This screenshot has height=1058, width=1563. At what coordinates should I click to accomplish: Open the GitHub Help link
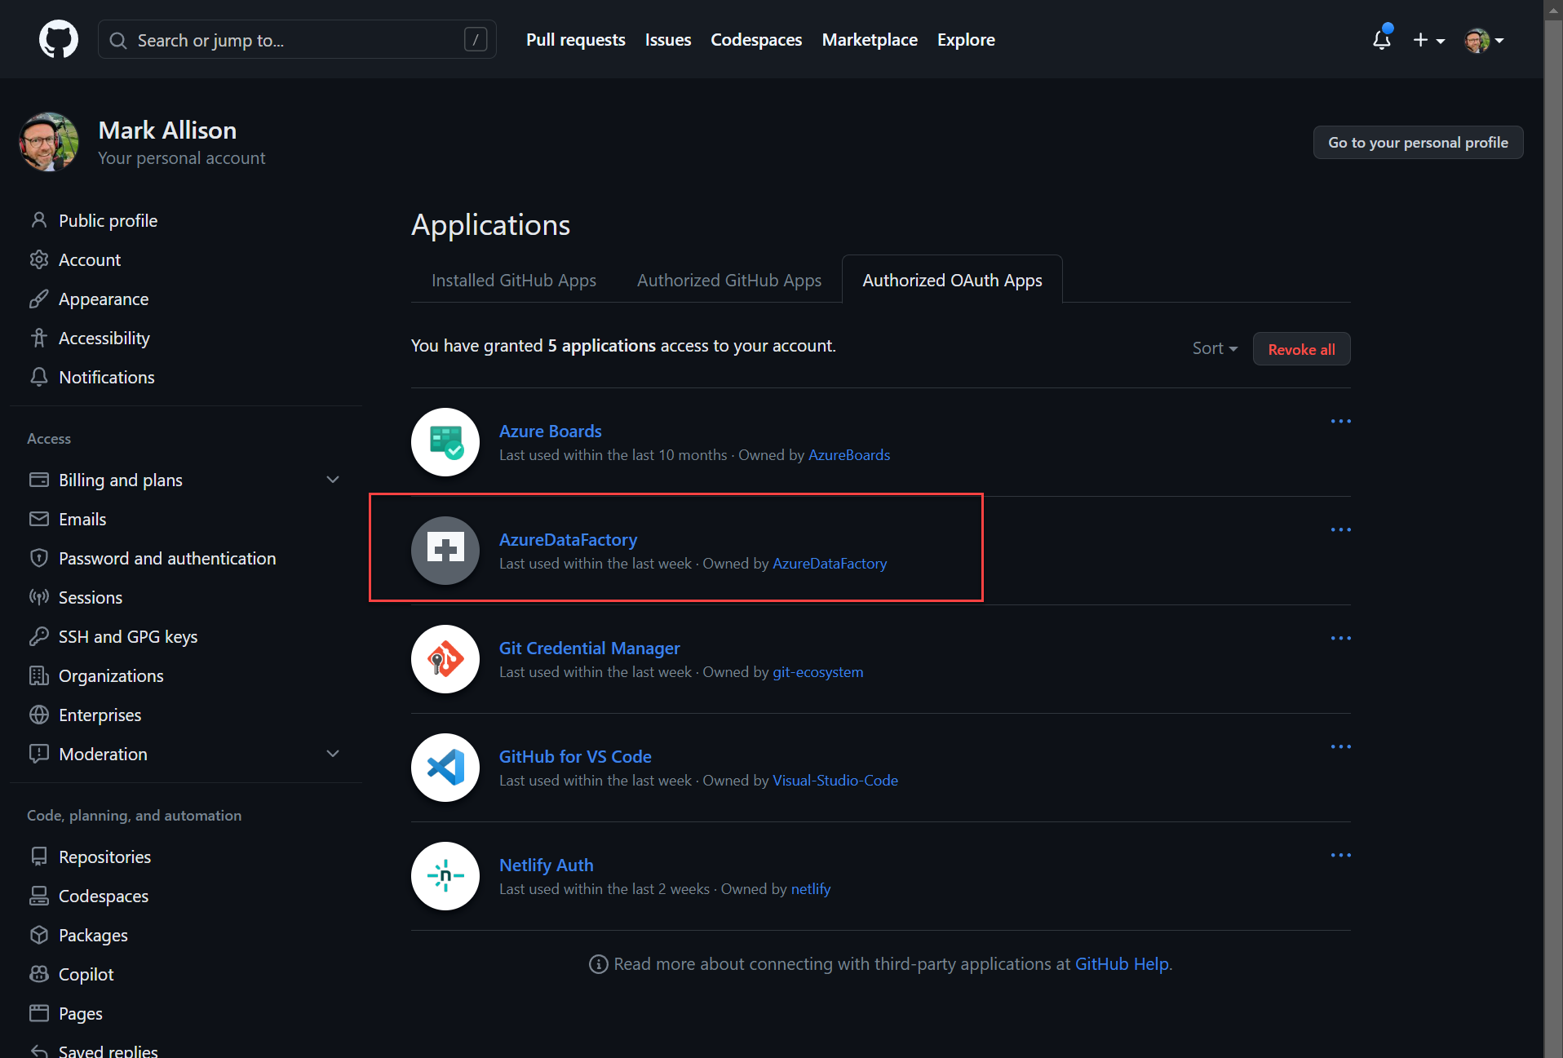click(x=1122, y=964)
